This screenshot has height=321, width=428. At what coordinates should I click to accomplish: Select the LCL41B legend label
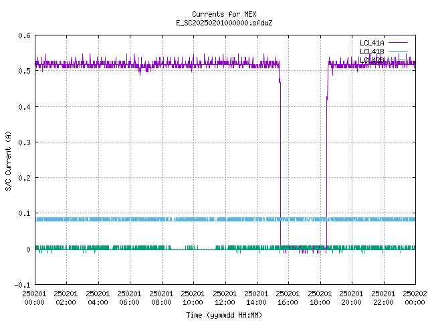tap(372, 51)
